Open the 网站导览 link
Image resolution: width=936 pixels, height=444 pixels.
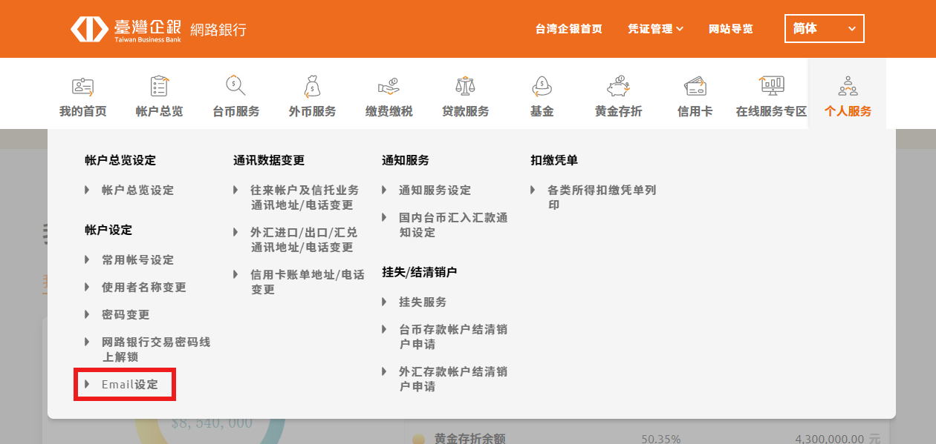click(730, 29)
